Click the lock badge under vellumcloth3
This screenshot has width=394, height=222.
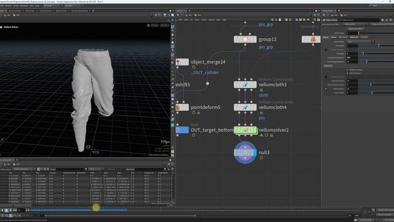coord(261,90)
